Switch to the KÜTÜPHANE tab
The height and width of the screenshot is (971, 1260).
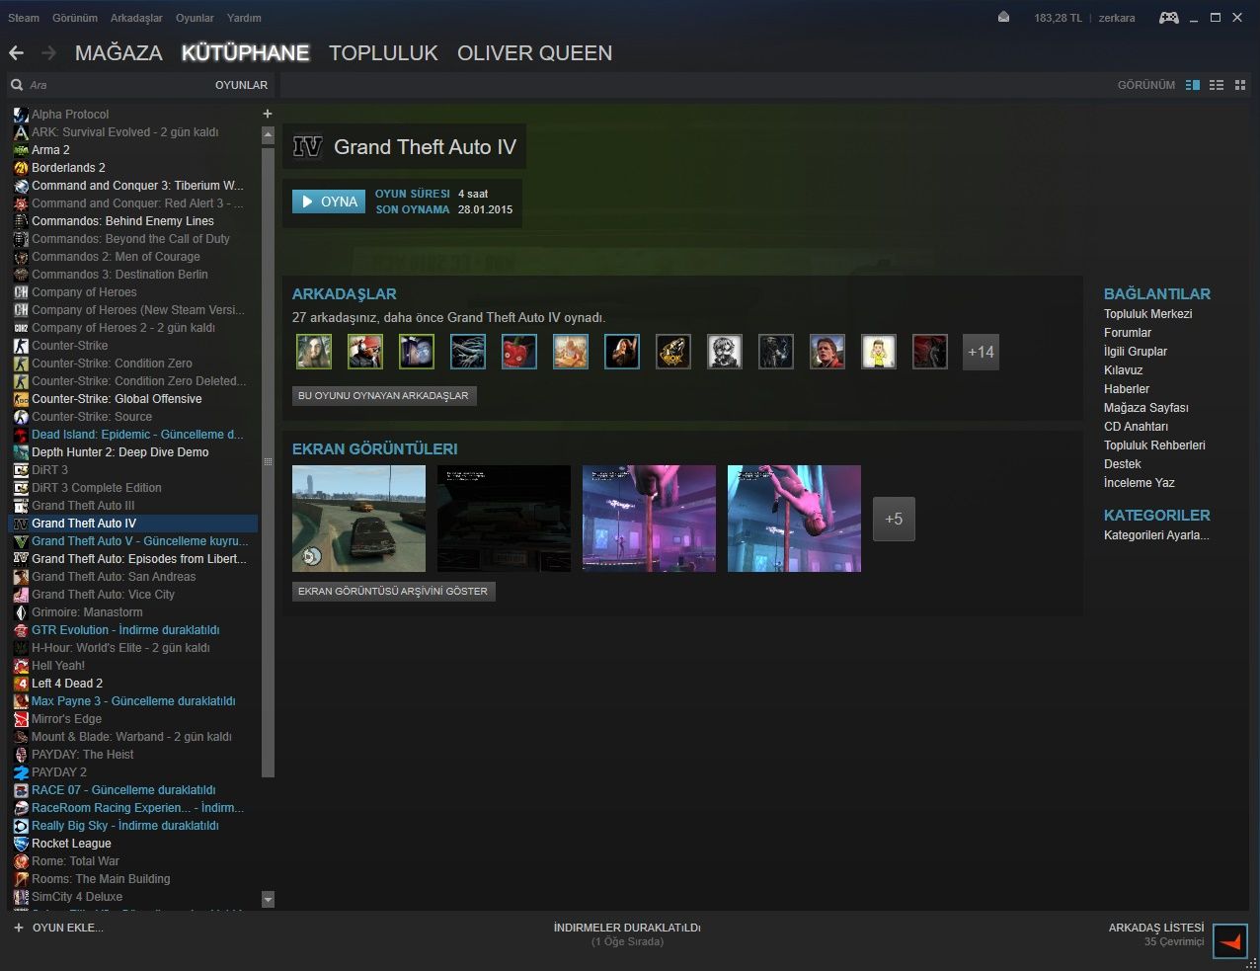pyautogui.click(x=246, y=53)
